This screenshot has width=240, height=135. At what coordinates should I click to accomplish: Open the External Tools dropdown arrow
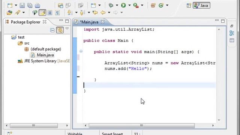[142, 5]
